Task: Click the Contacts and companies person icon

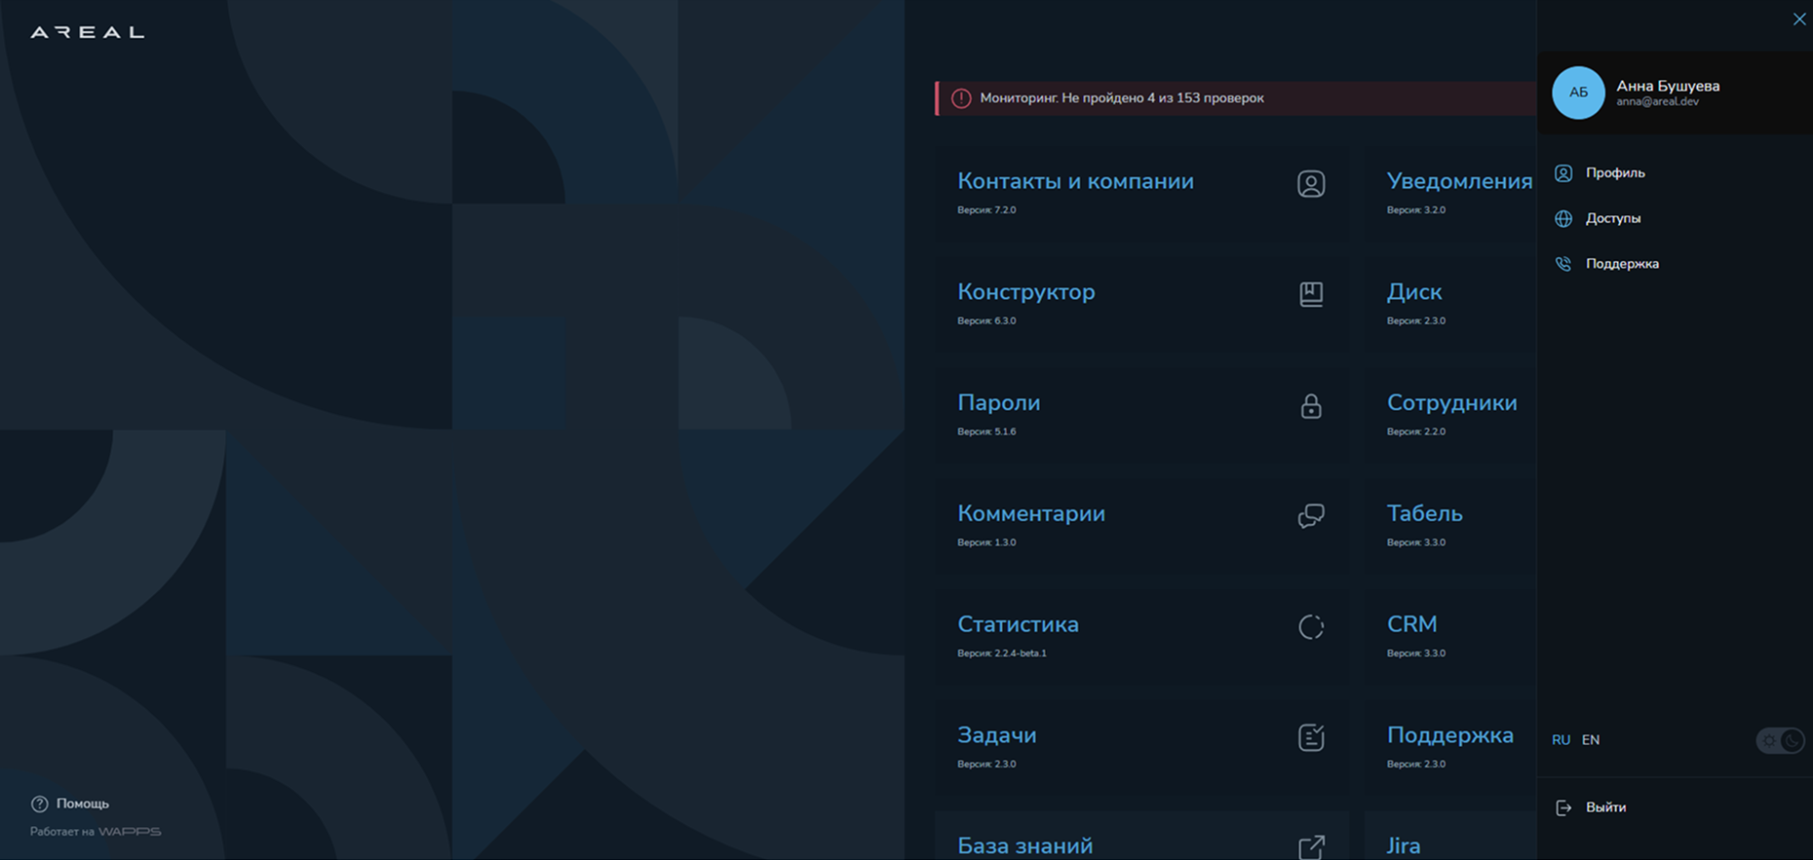Action: click(x=1311, y=183)
